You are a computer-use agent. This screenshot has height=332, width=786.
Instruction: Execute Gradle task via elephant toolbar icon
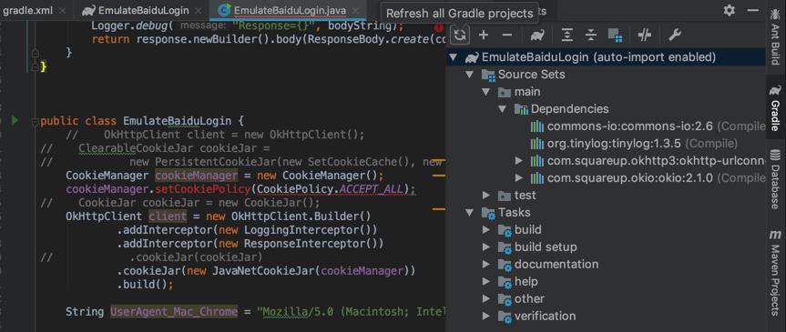pyautogui.click(x=538, y=35)
